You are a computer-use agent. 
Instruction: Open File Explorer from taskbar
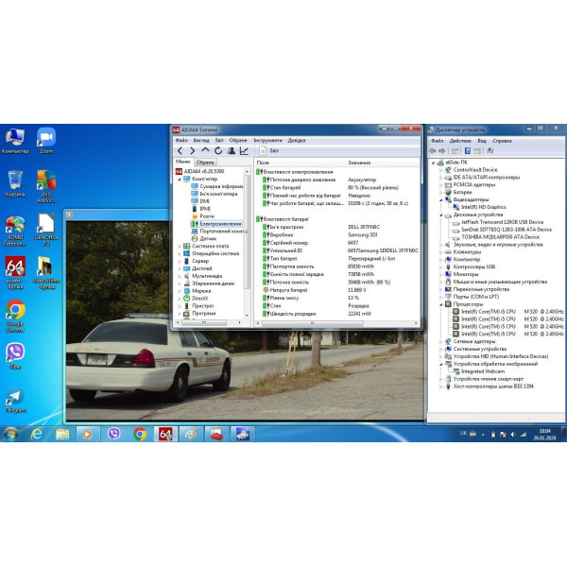[x=62, y=434]
